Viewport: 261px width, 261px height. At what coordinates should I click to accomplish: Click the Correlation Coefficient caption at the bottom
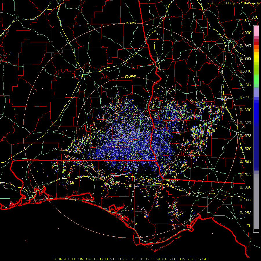[132, 259]
